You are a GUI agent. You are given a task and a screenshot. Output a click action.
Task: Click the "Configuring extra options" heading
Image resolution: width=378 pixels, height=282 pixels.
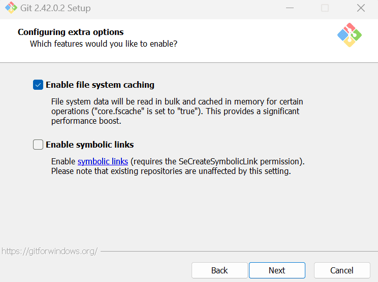[71, 32]
